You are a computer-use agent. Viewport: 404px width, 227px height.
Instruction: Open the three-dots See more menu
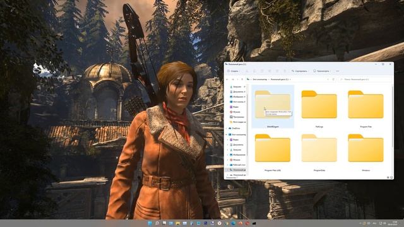tap(338, 71)
